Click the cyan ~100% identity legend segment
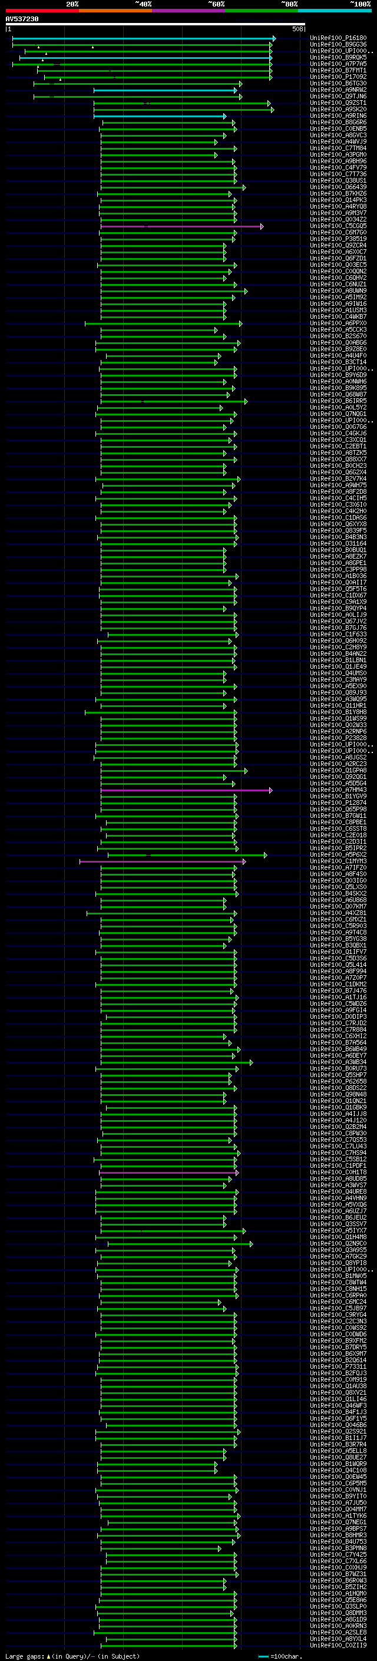 pyautogui.click(x=335, y=11)
